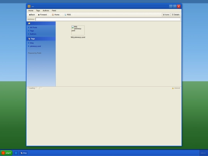Open All Posts sidebar link
Viewport: 208px width, 156px height.
tap(34, 27)
